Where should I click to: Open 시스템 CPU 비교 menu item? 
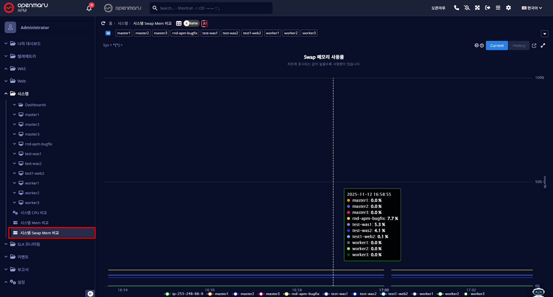coord(33,213)
